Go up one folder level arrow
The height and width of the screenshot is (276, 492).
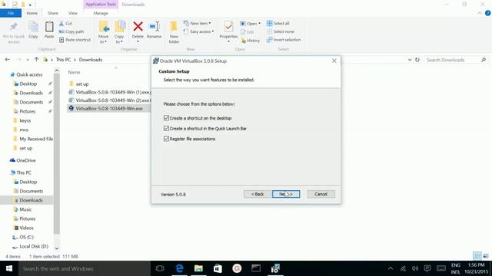(x=36, y=60)
